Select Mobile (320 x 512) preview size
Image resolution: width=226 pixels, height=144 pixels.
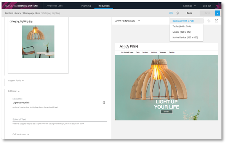(x=186, y=32)
